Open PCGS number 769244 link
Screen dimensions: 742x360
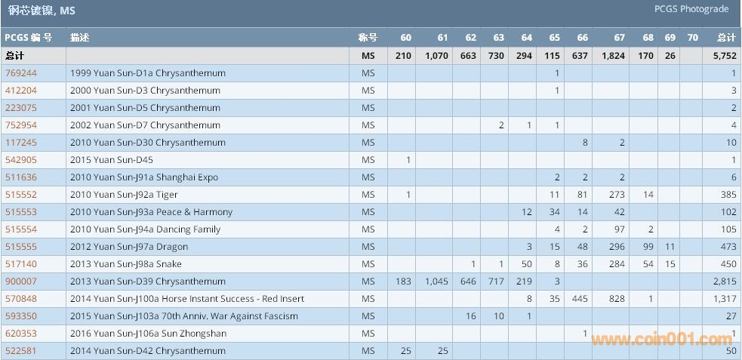tap(21, 73)
